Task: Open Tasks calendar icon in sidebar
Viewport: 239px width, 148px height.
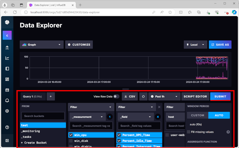Action: pyautogui.click(x=7, y=90)
